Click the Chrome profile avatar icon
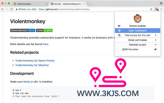 pyautogui.click(x=161, y=3)
